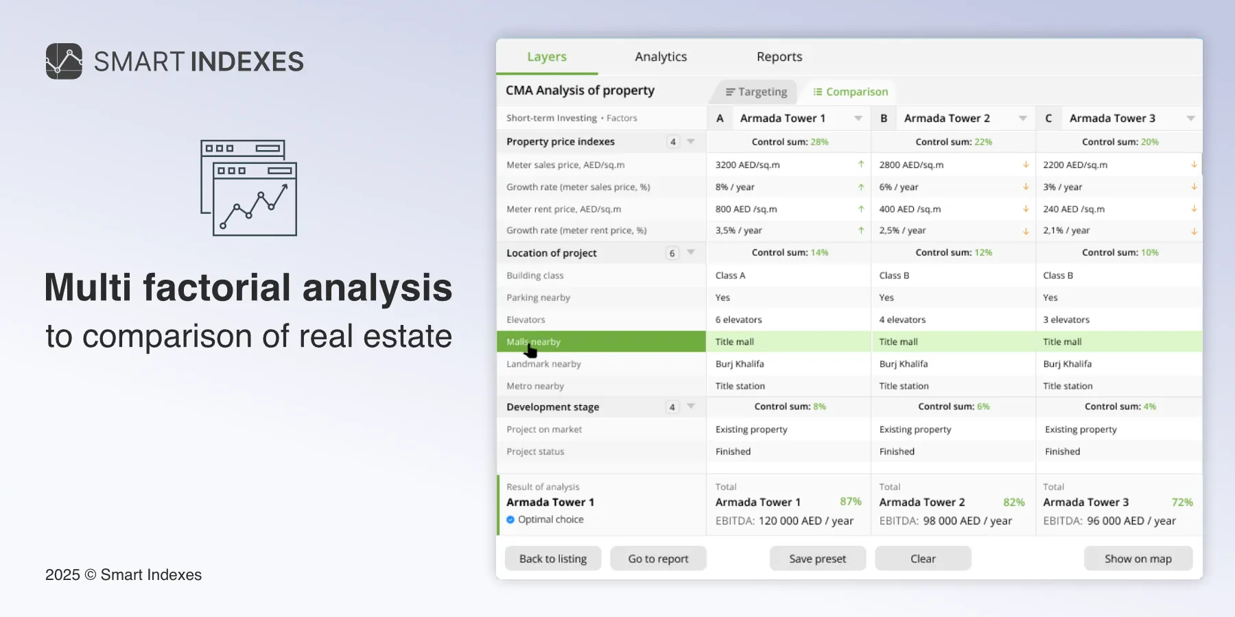
Task: Click down arrow beside 240 AED /sq.m
Action: tap(1194, 208)
